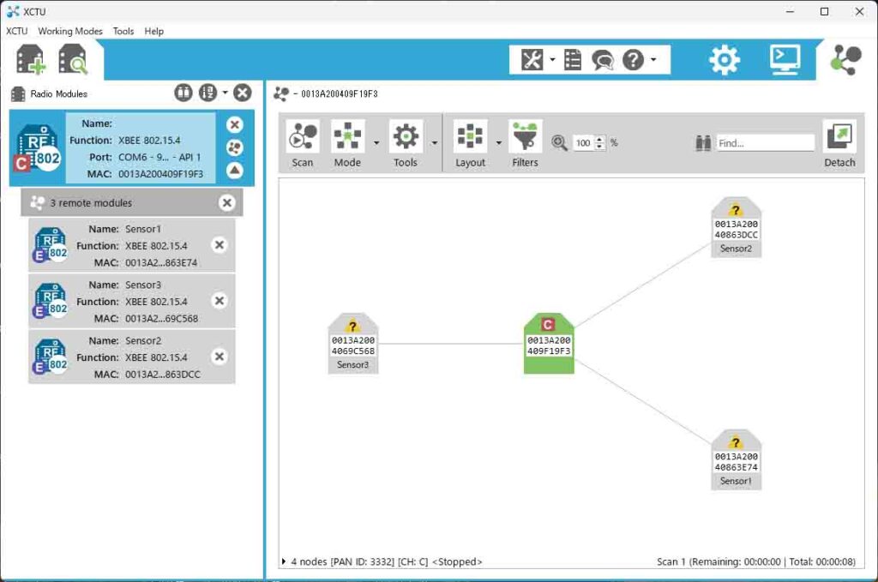
Task: Increase zoom with spinner up arrow
Action: click(x=599, y=140)
